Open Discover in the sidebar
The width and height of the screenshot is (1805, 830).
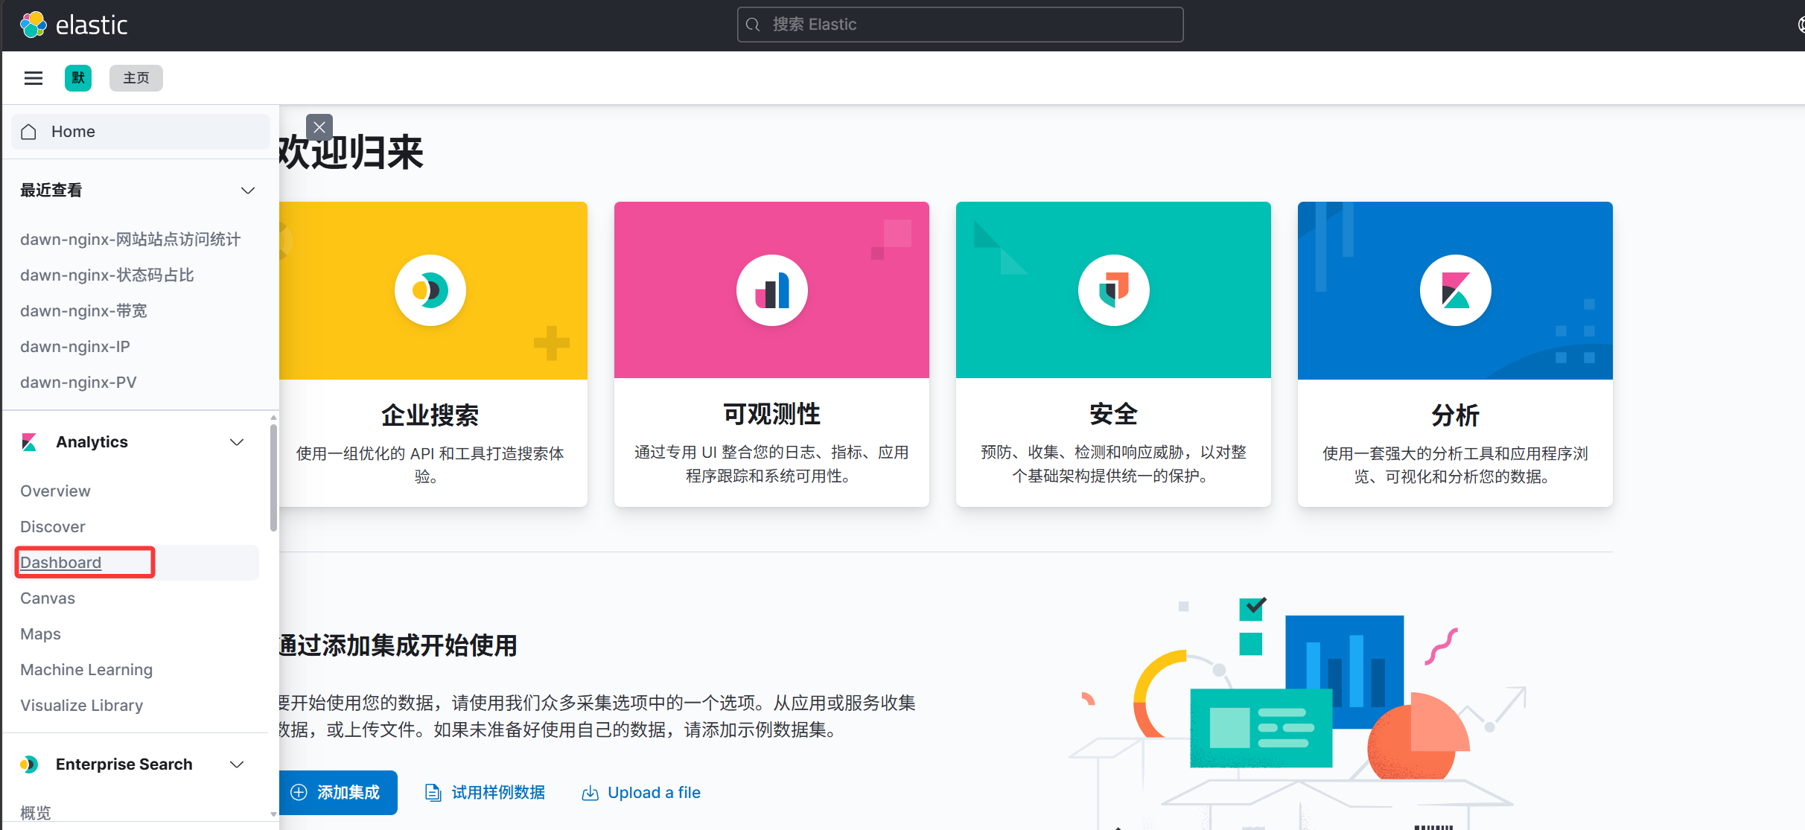coord(53,527)
